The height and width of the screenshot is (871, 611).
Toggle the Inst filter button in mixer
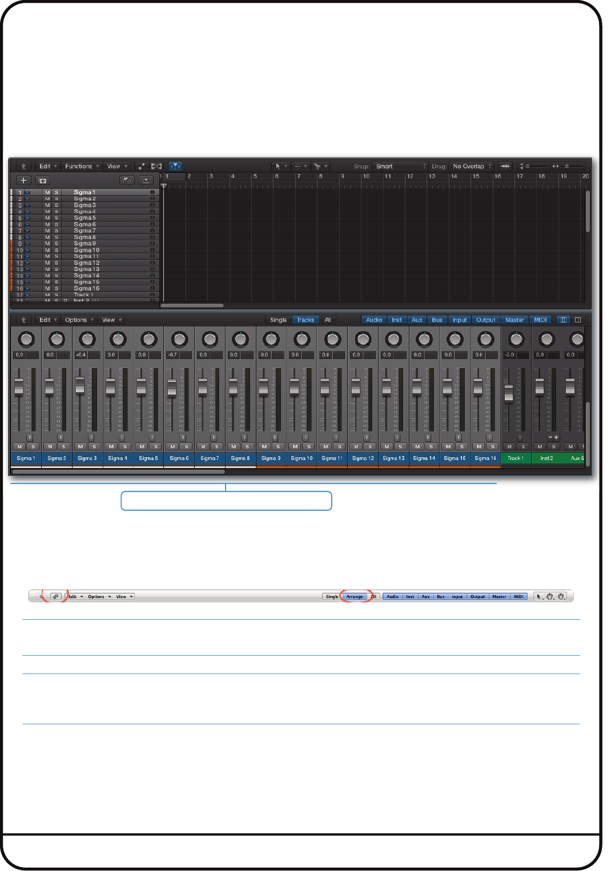click(x=397, y=320)
